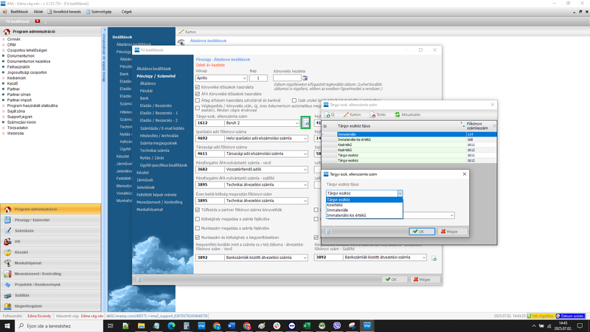Viewport: 590px width, 332px height.
Task: Click the green-highlighted button beside Beruh 2
Action: [x=306, y=123]
